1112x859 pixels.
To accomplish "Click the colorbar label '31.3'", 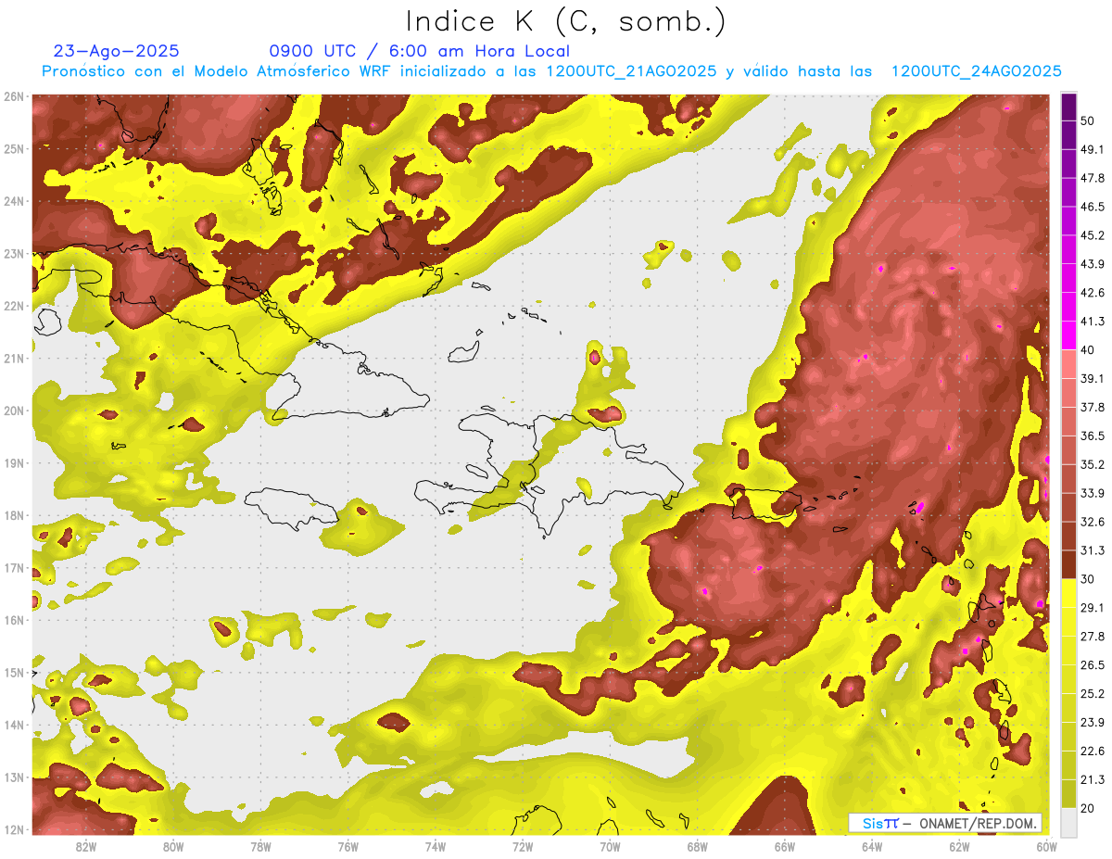I will [1092, 550].
